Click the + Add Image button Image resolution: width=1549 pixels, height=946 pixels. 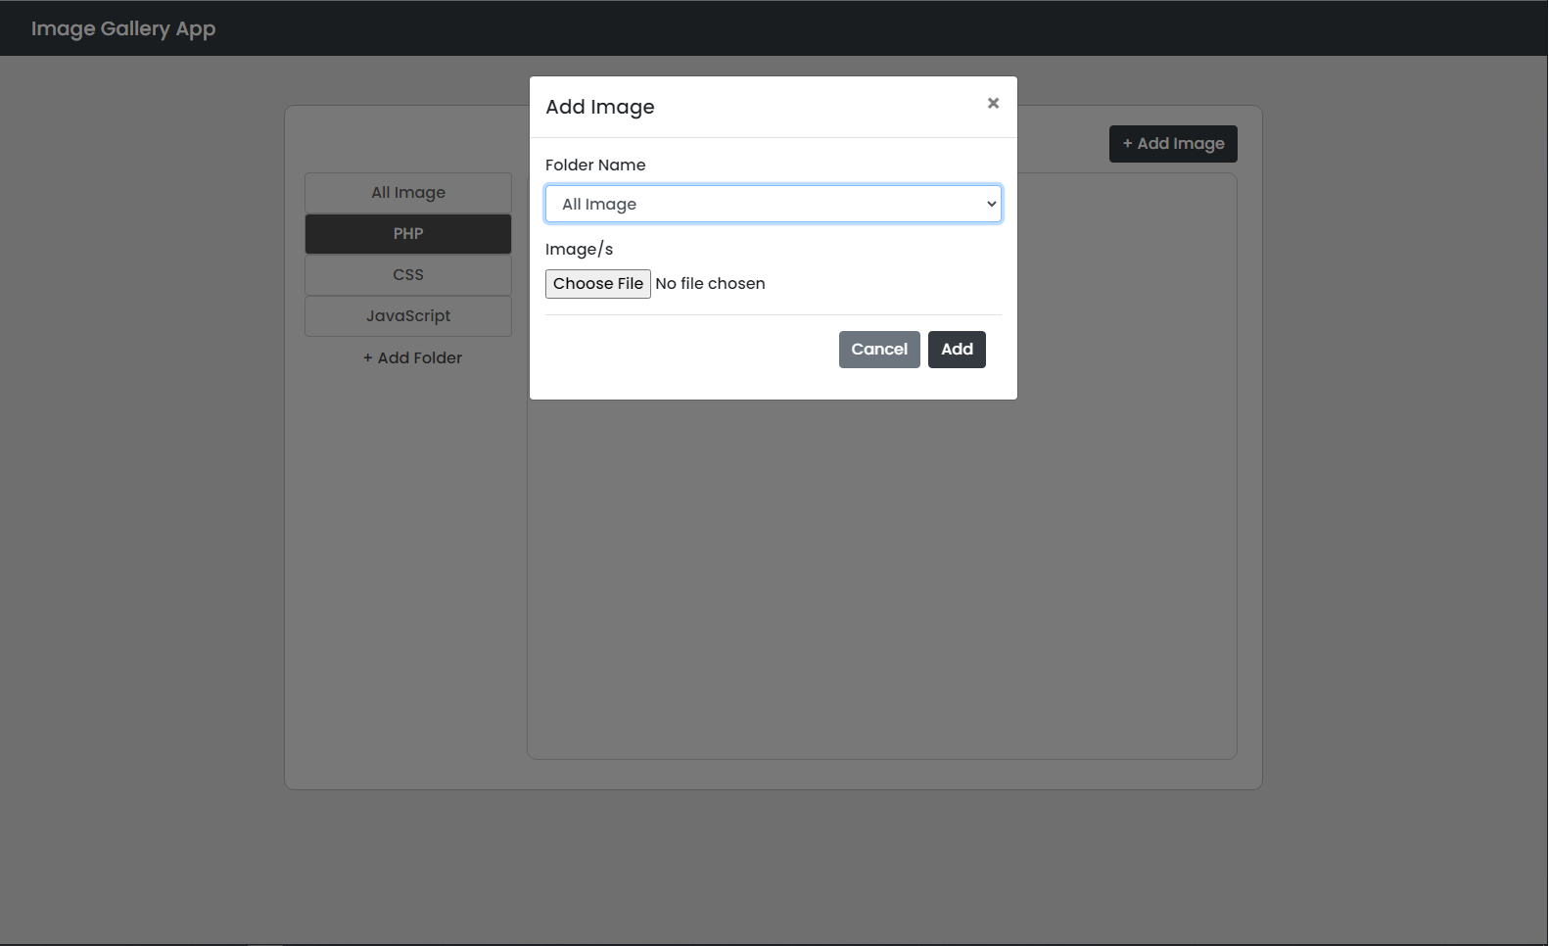coord(1172,144)
